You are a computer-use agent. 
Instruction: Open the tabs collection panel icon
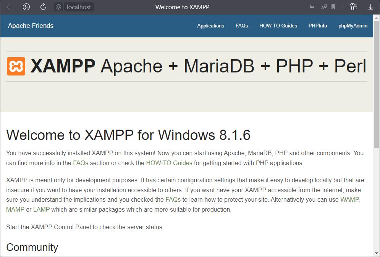pos(353,7)
